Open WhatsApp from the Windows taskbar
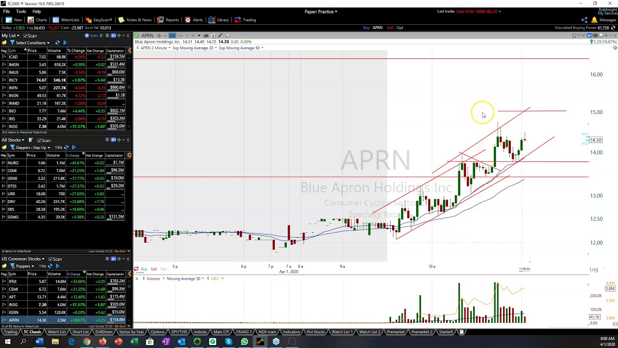618x348 pixels. click(x=244, y=342)
